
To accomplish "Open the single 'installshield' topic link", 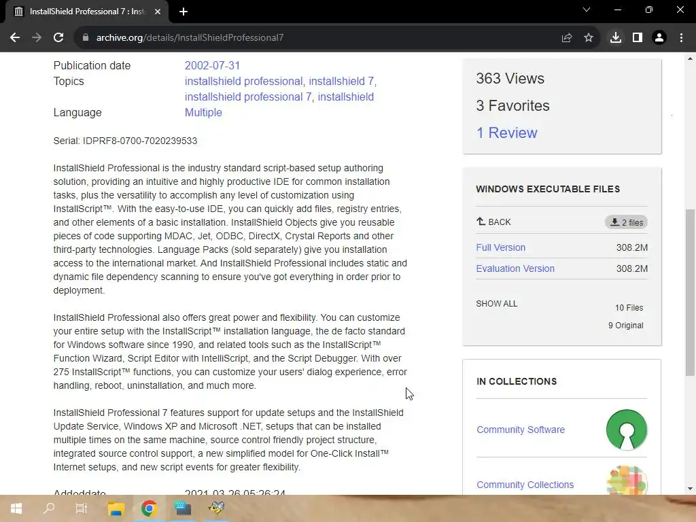I will tap(346, 97).
